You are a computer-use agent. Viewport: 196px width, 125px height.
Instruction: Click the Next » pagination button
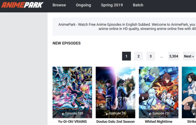tap(189, 56)
